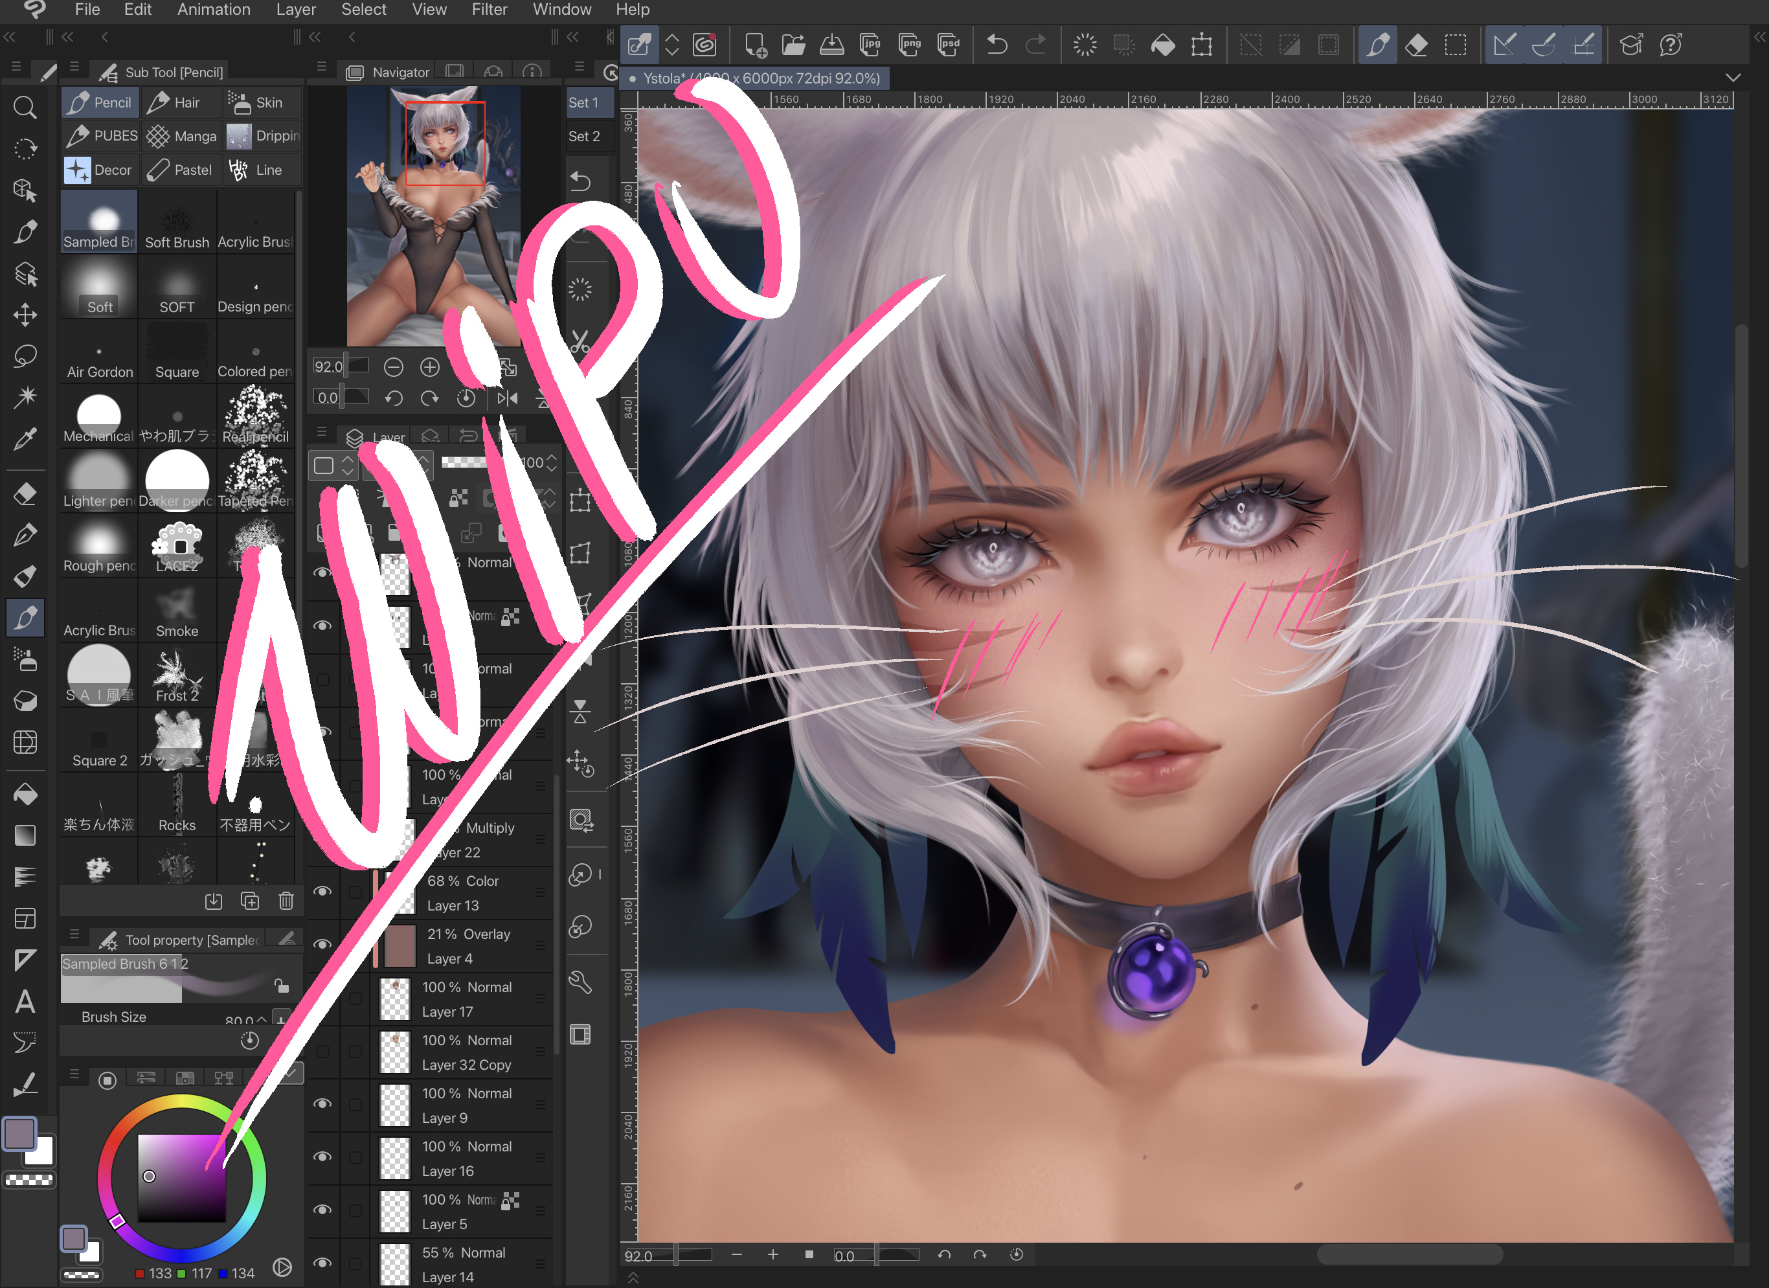Toggle visibility of Layer 13
The height and width of the screenshot is (1288, 1769).
(x=322, y=892)
